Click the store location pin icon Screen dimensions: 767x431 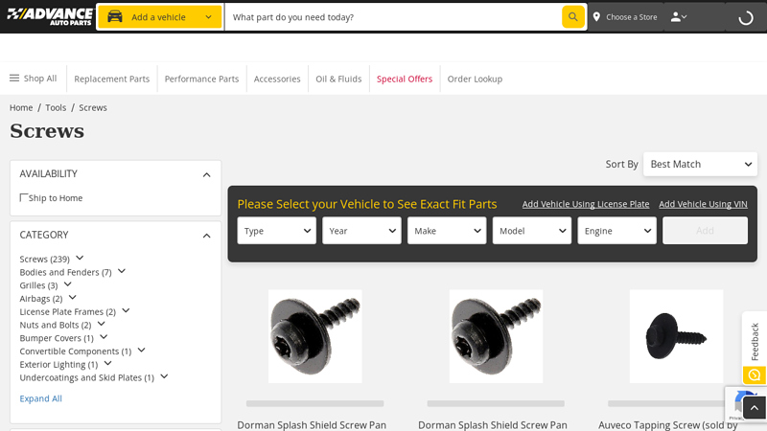click(x=596, y=17)
